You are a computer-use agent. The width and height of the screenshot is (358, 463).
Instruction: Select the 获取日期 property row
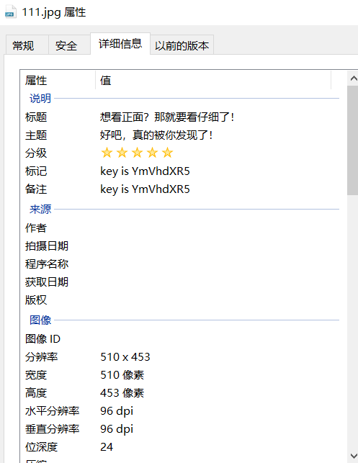(x=47, y=282)
